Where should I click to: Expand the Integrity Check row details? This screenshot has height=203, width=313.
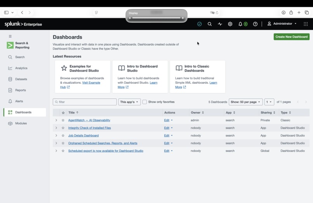pos(56,128)
